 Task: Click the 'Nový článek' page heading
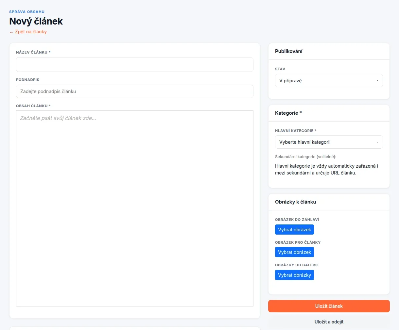pos(36,21)
